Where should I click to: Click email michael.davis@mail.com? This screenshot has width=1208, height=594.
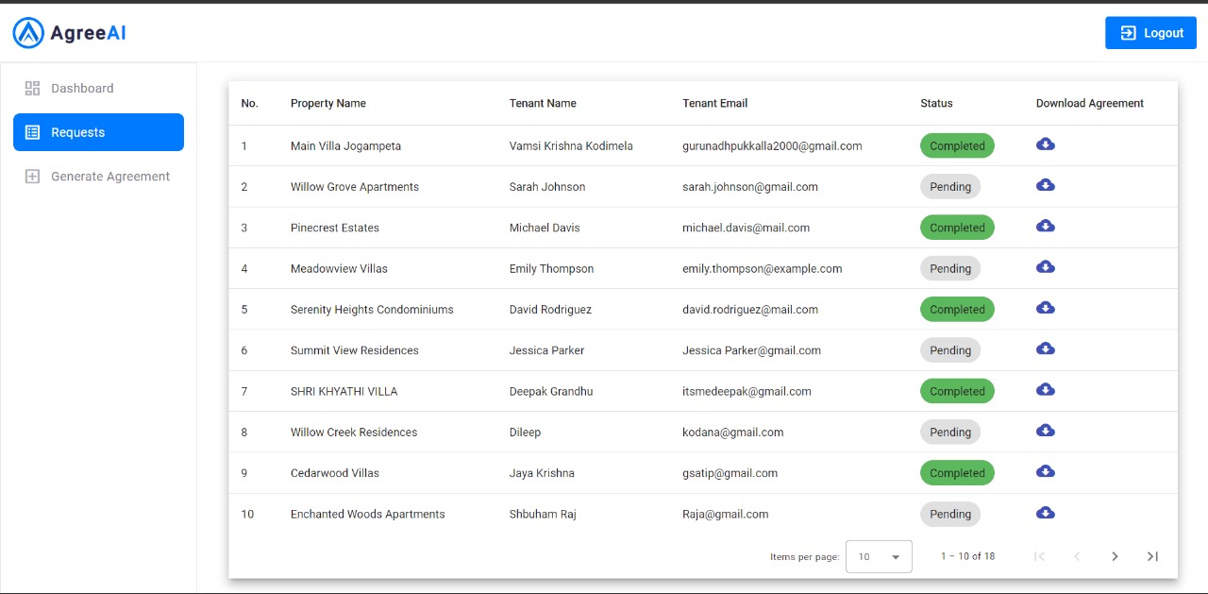(x=746, y=228)
